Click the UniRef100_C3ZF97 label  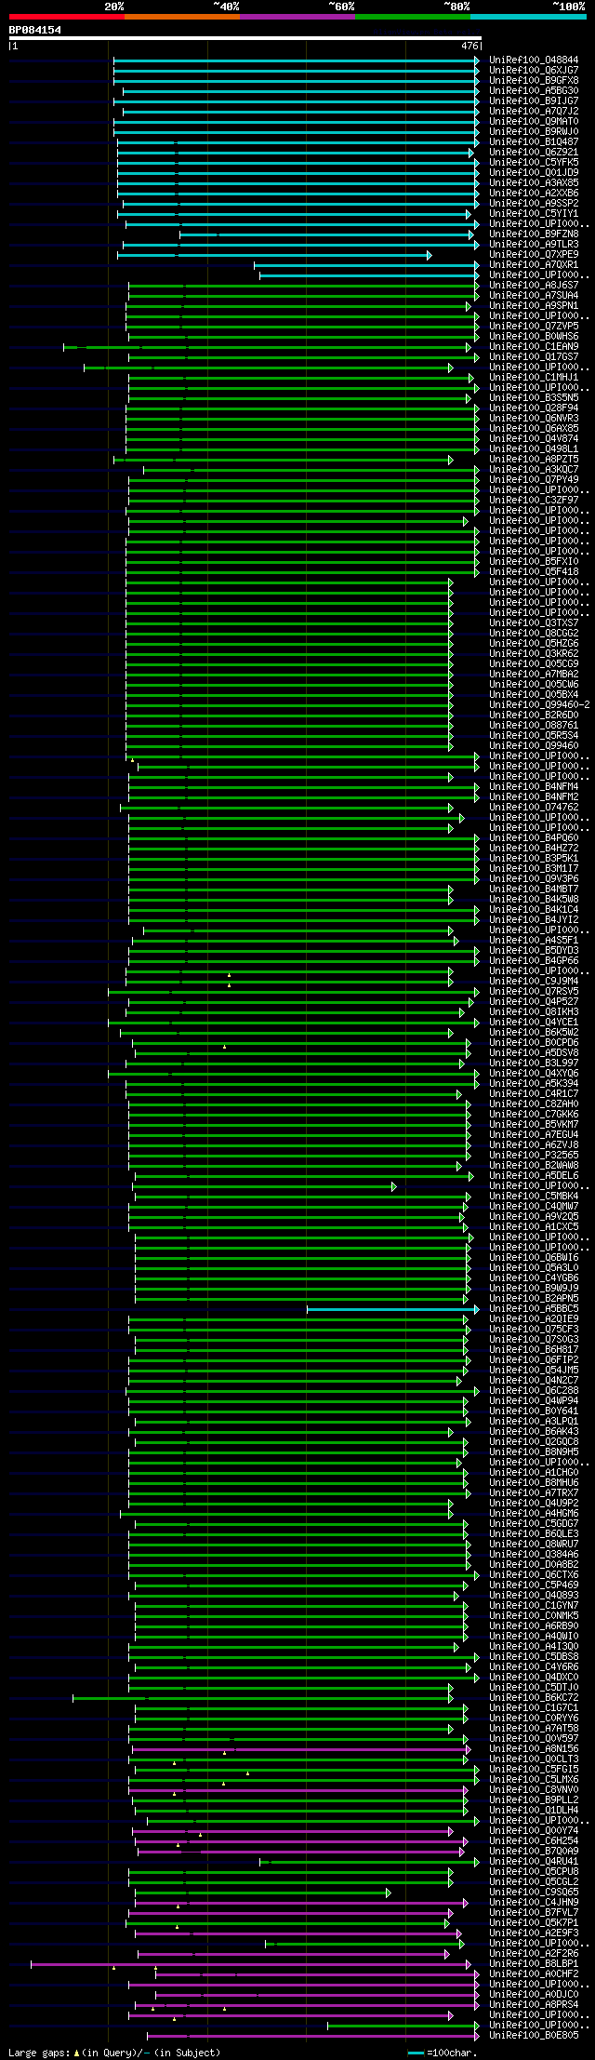(534, 501)
